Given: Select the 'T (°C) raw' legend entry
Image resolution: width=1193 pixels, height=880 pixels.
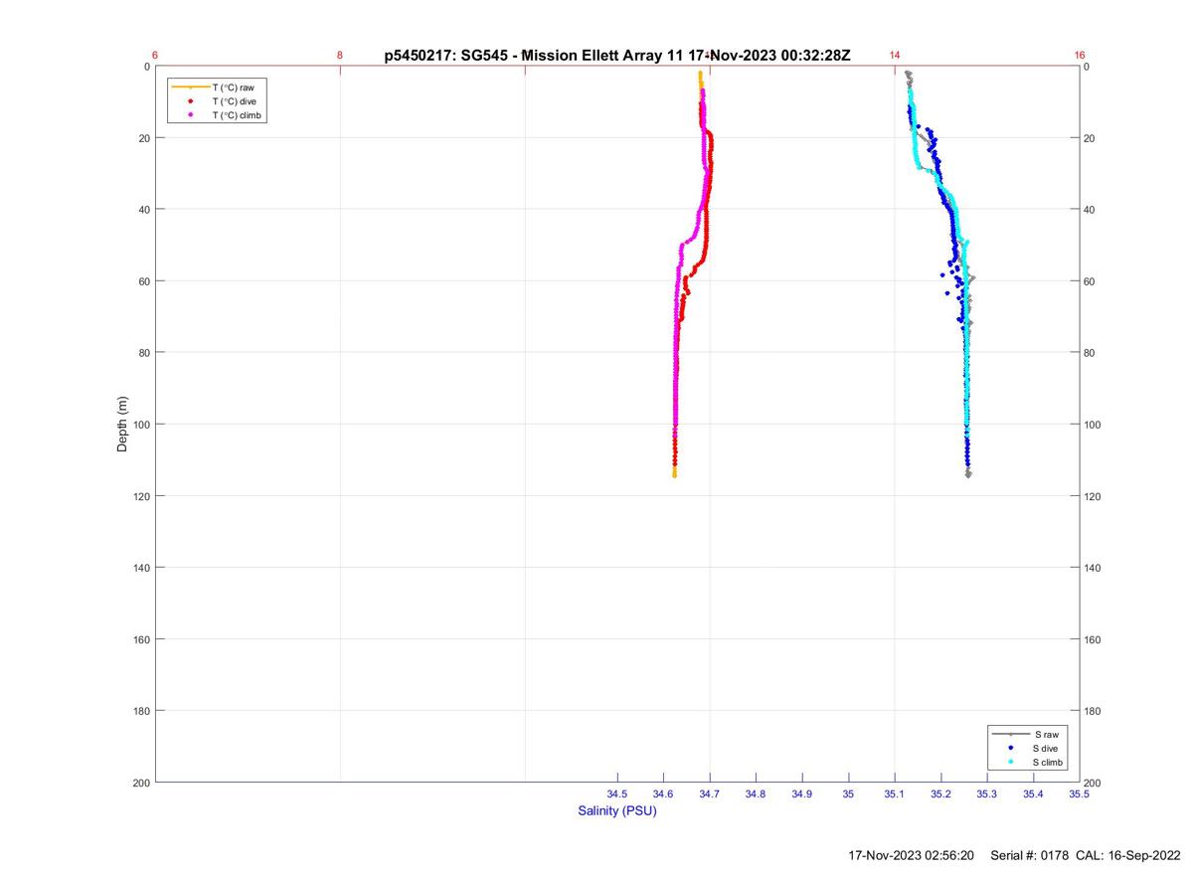Looking at the screenshot, I should (233, 88).
